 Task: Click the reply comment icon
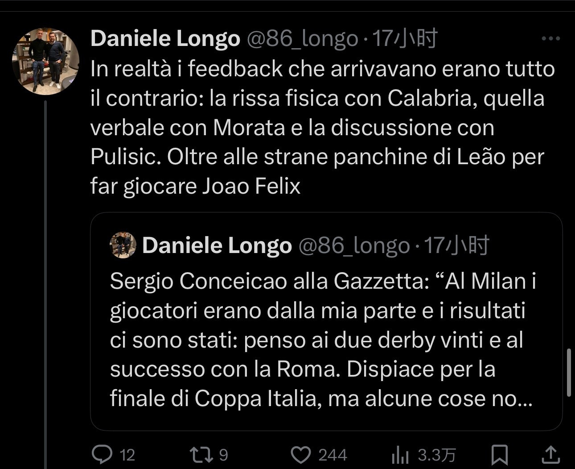(102, 455)
